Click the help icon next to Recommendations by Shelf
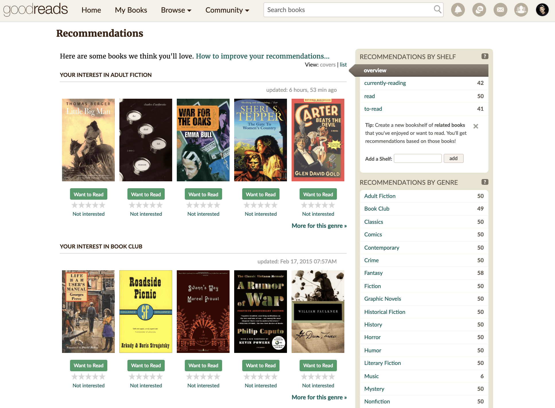Image resolution: width=555 pixels, height=408 pixels. 485,56
